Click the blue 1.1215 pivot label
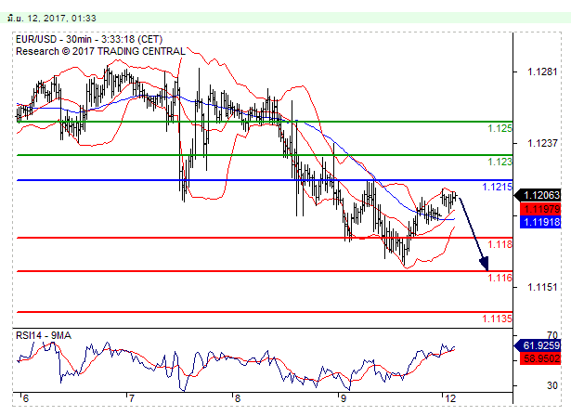 [x=498, y=187]
